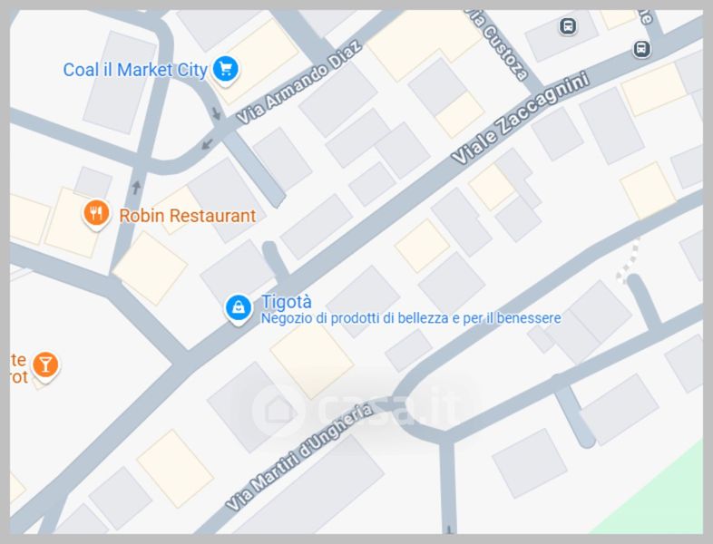Click the bus stop icon near Via Custoza

tap(568, 26)
